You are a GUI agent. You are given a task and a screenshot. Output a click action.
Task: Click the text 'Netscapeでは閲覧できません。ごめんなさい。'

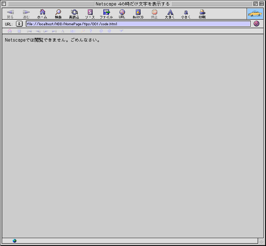[x=52, y=40]
